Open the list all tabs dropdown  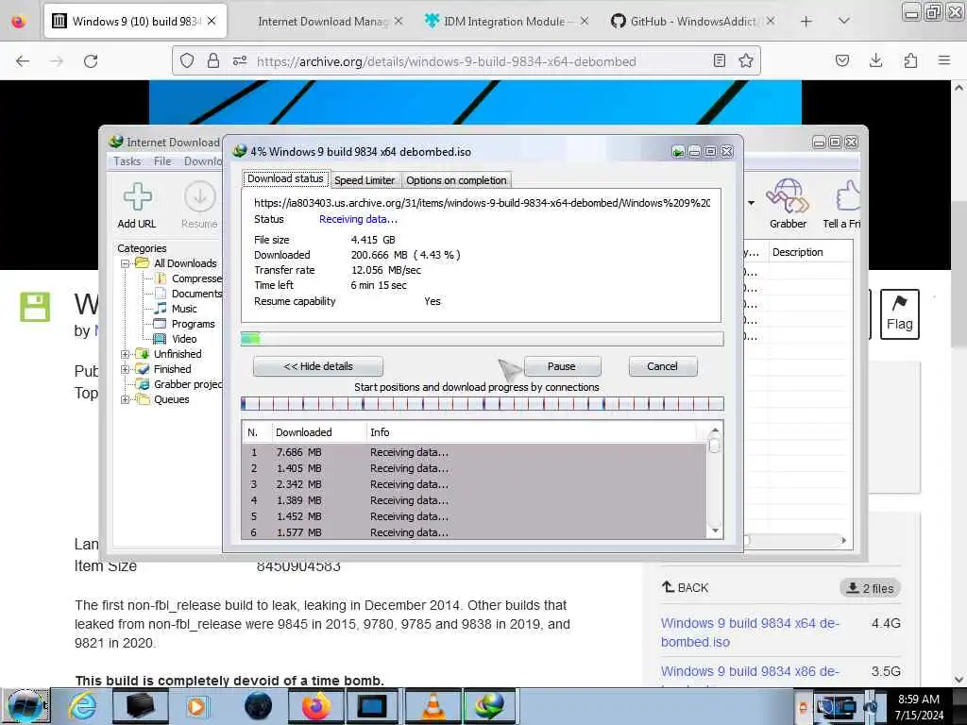[844, 22]
